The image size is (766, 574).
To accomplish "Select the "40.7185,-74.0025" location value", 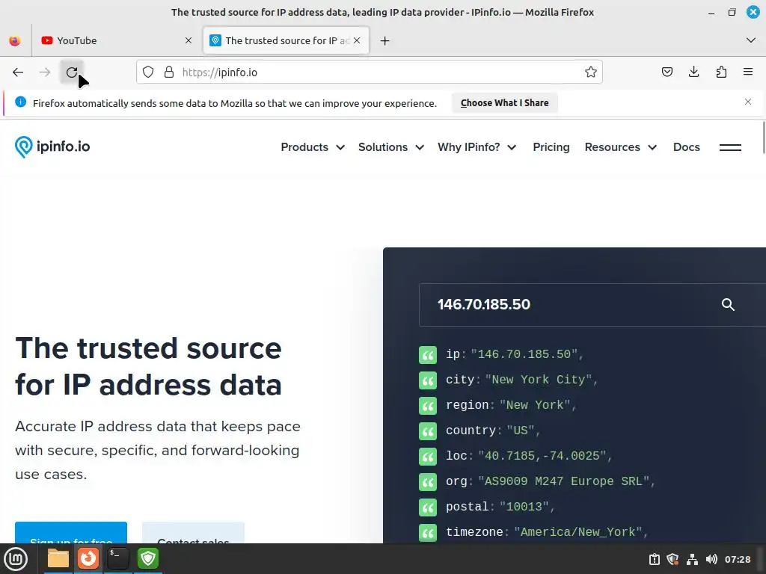I will [542, 456].
